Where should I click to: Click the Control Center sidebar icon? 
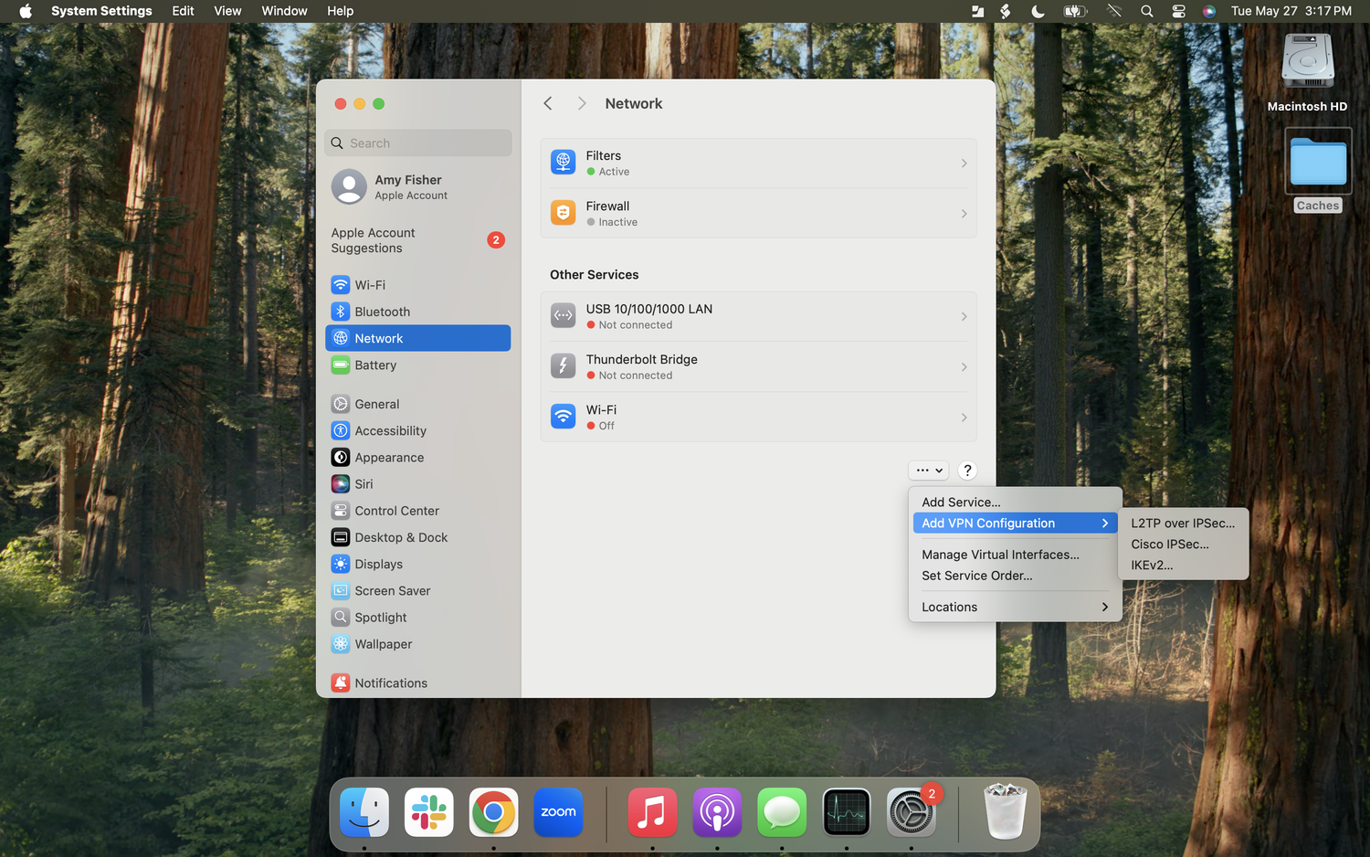(341, 511)
